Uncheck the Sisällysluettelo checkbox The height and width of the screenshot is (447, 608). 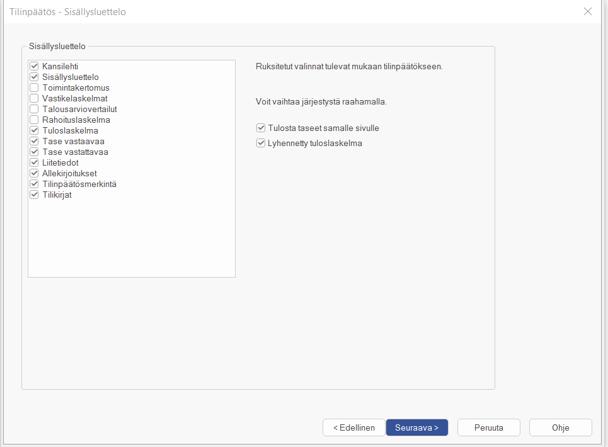point(35,77)
